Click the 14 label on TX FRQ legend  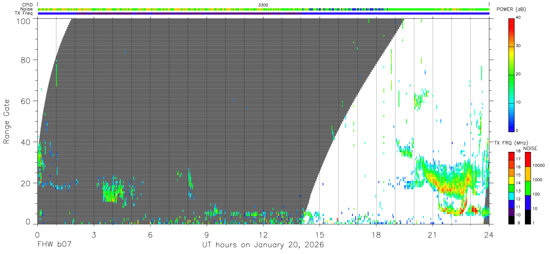[x=517, y=183]
